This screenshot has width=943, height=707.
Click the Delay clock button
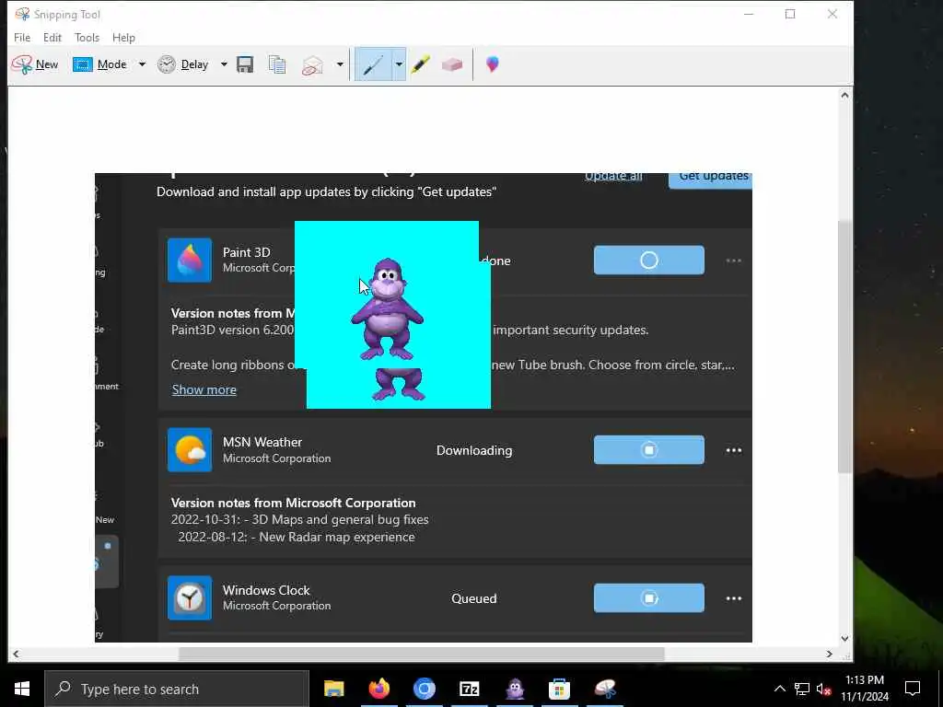point(183,64)
